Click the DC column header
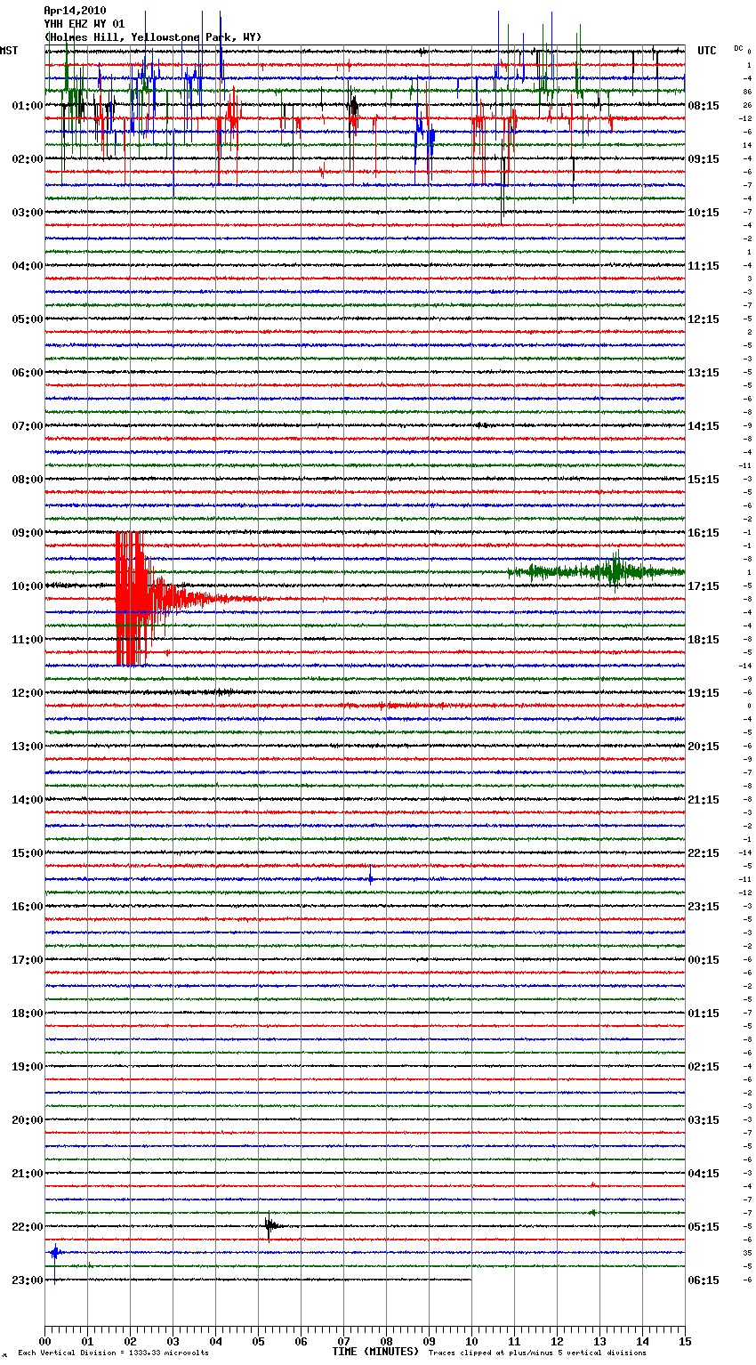756x1365 pixels. (738, 47)
